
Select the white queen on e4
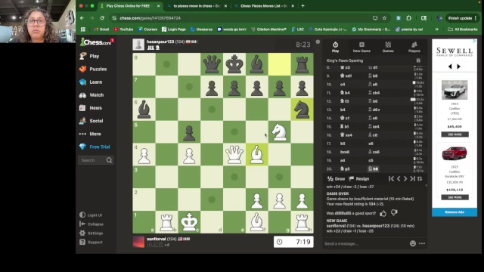click(234, 154)
